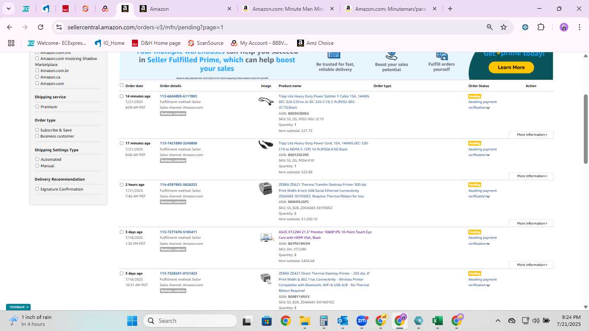Open Microsoft Store from the taskbar
Image resolution: width=589 pixels, height=331 pixels.
[266, 321]
